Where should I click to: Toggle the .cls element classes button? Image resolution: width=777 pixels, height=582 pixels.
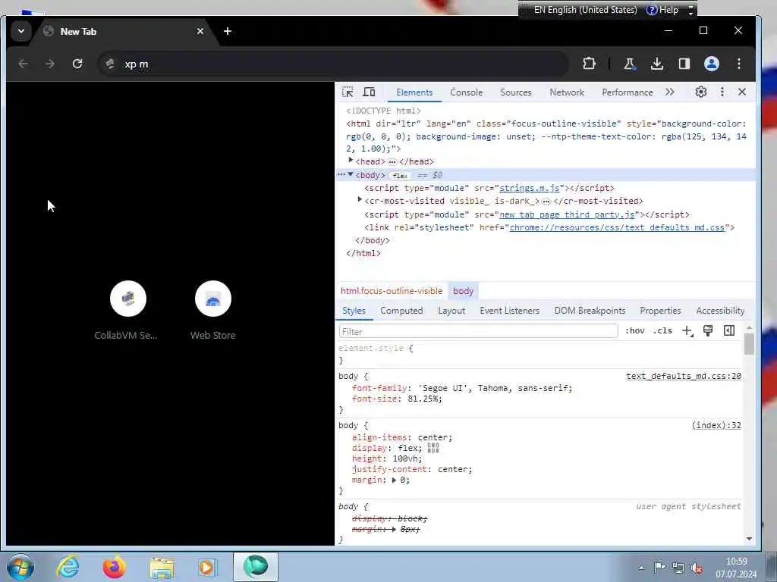point(662,330)
